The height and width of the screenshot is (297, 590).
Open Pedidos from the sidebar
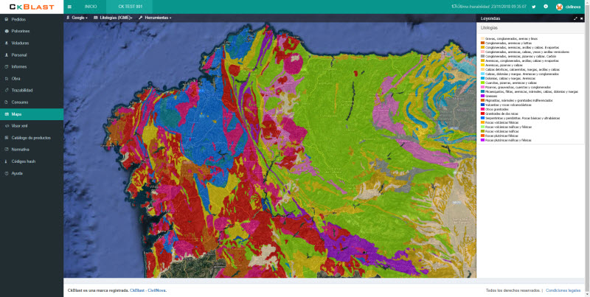tap(18, 20)
